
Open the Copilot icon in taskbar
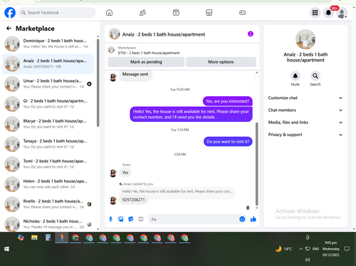[x=21, y=237]
